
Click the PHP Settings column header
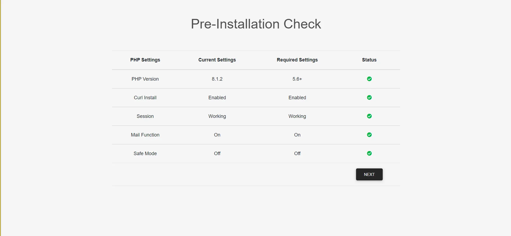click(145, 60)
